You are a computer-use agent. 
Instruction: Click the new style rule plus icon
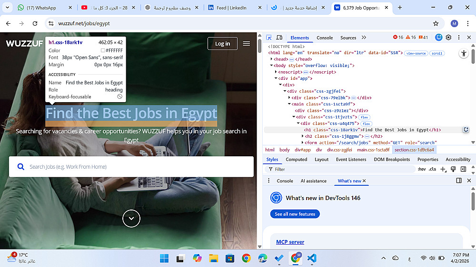[443, 169]
